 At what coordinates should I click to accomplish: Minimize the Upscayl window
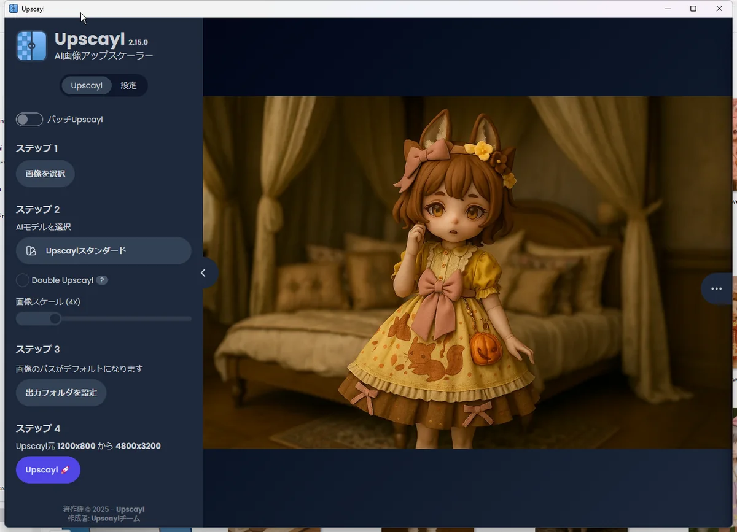pos(668,9)
